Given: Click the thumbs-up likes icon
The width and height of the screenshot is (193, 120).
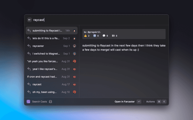Looking at the screenshot, I should [85, 36].
